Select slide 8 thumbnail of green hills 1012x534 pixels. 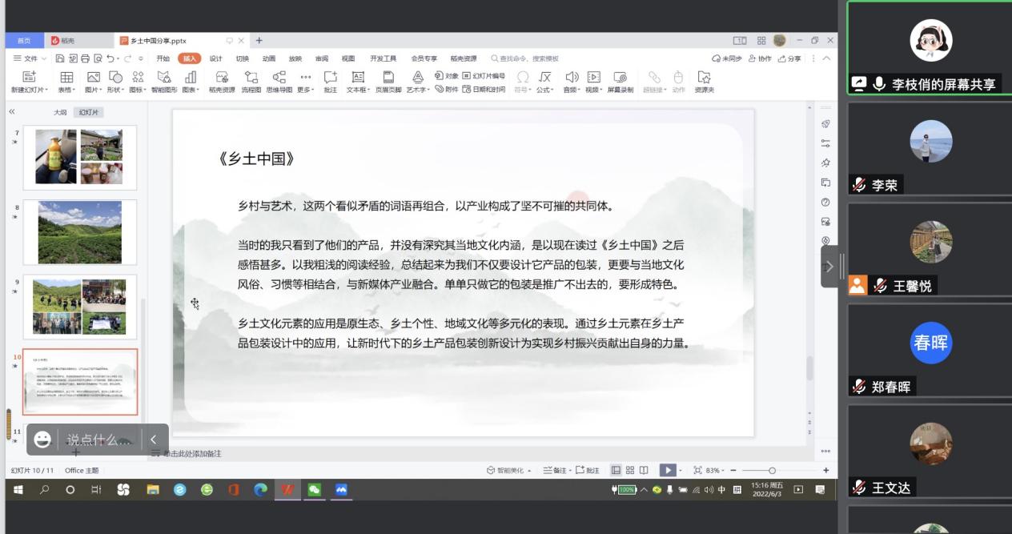(79, 232)
